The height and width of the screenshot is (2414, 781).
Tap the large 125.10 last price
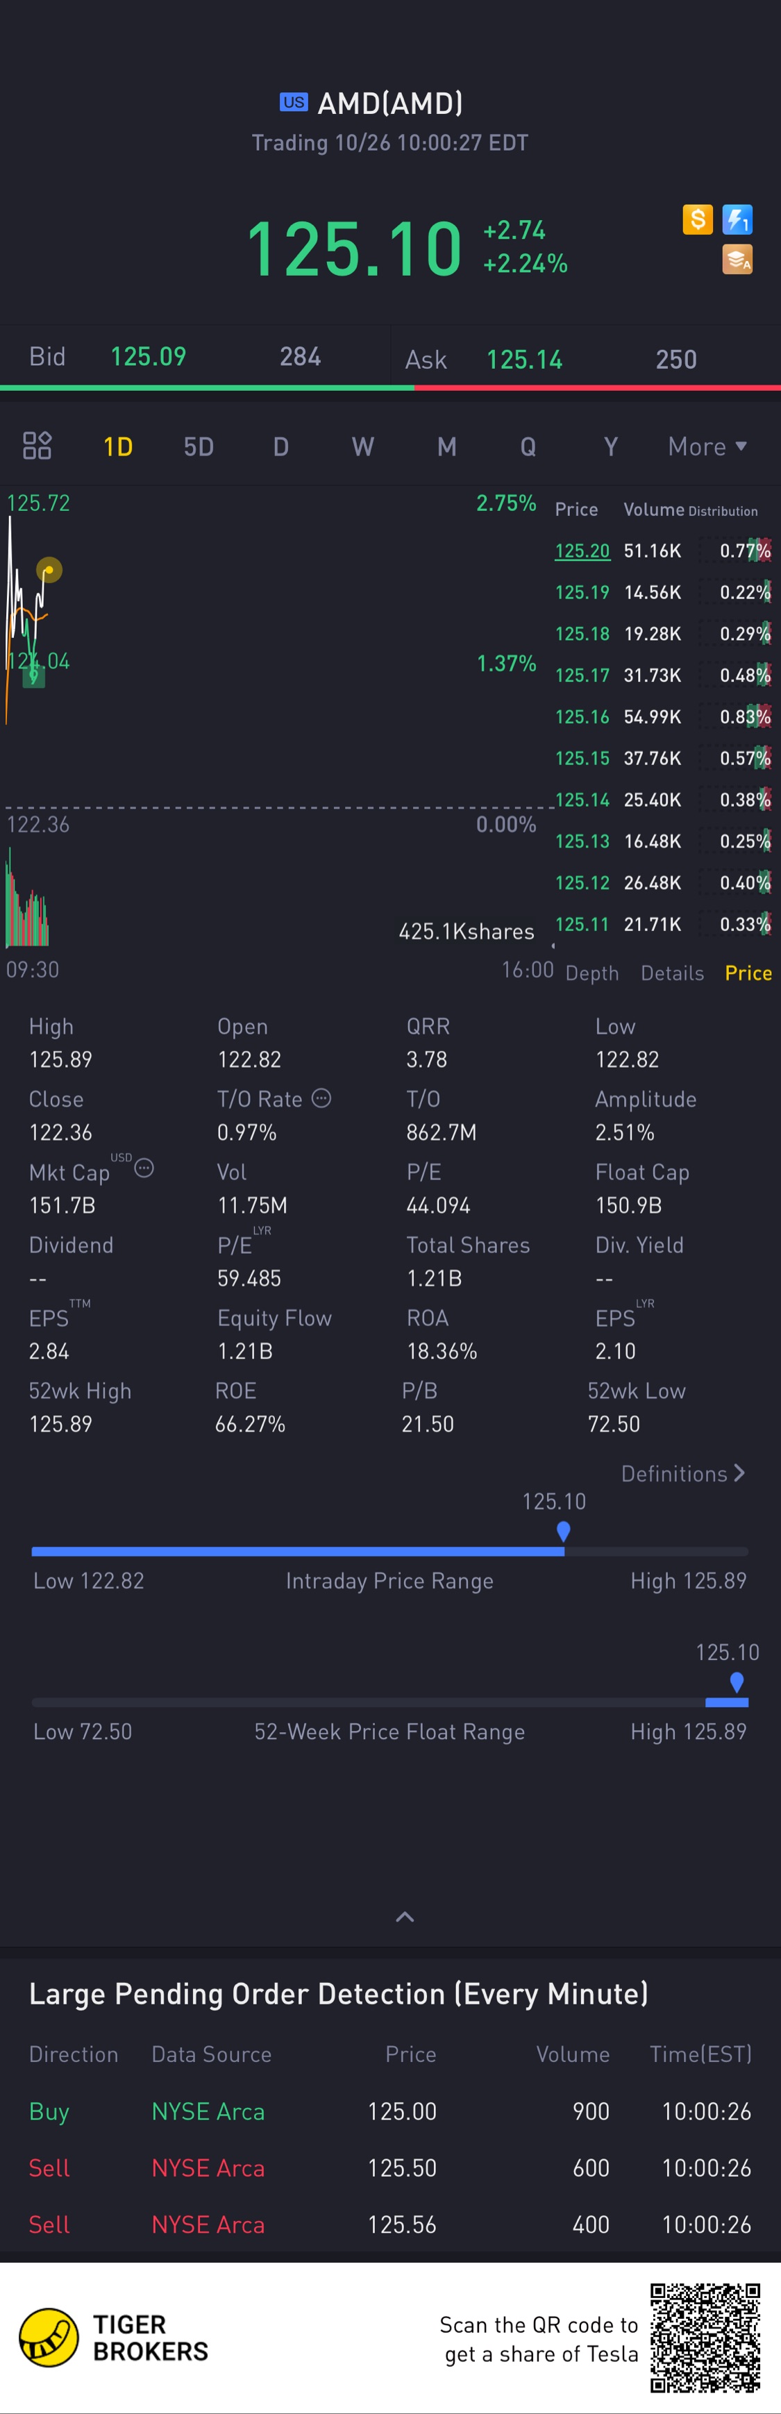click(355, 249)
